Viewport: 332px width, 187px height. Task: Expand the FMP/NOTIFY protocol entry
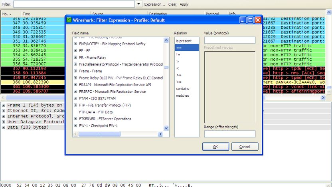click(x=75, y=44)
